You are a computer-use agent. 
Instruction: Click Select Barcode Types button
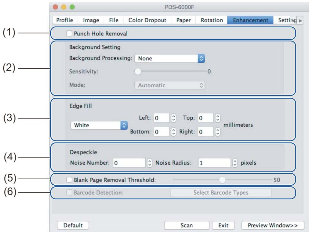221,193
